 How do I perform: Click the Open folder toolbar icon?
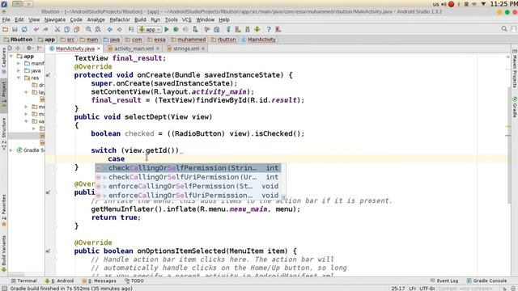coord(6,30)
